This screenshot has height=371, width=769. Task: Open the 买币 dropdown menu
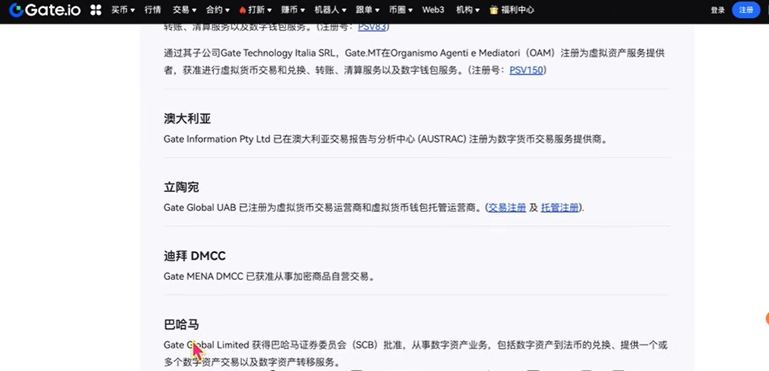pos(123,10)
